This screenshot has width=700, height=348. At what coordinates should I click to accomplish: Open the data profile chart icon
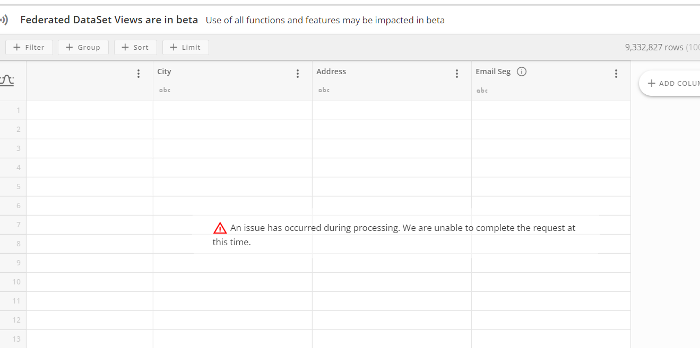(x=7, y=79)
